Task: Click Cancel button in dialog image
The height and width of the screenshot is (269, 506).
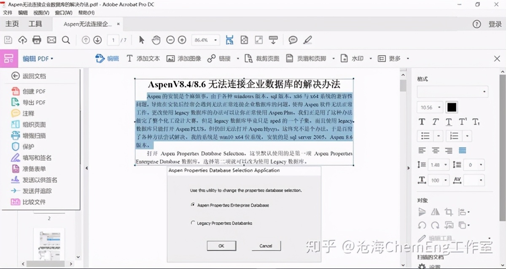Action: [266, 245]
